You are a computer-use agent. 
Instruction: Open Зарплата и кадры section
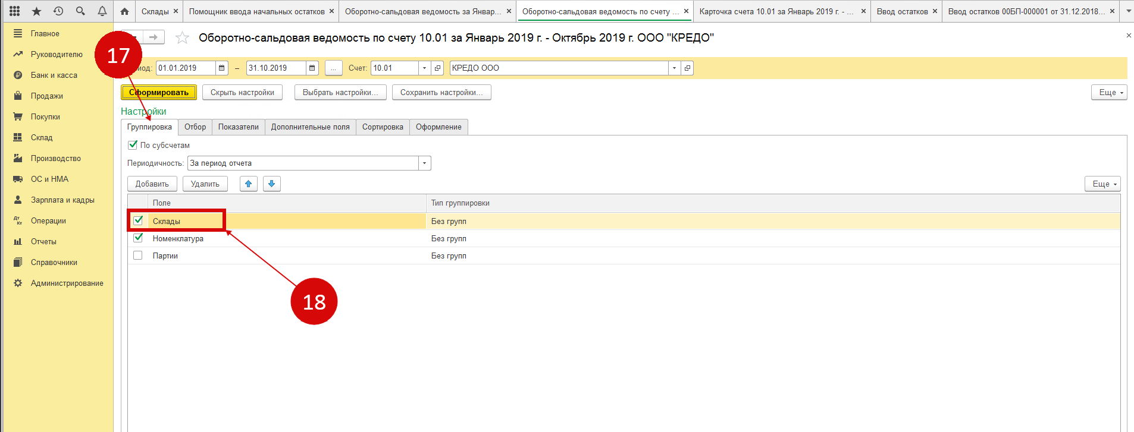(62, 200)
